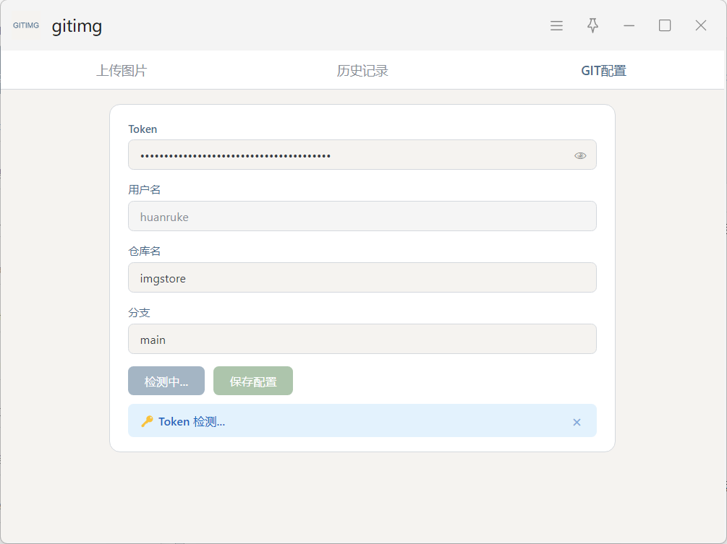This screenshot has width=727, height=544.
Task: Click the 仓库名 label
Action: (144, 251)
